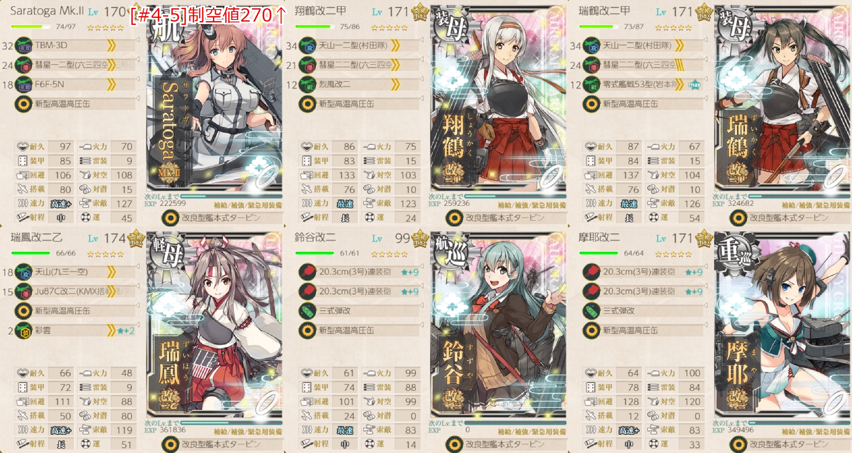This screenshot has width=852, height=453.
Task: Click the Suzuya character card illustration
Action: tap(498, 325)
